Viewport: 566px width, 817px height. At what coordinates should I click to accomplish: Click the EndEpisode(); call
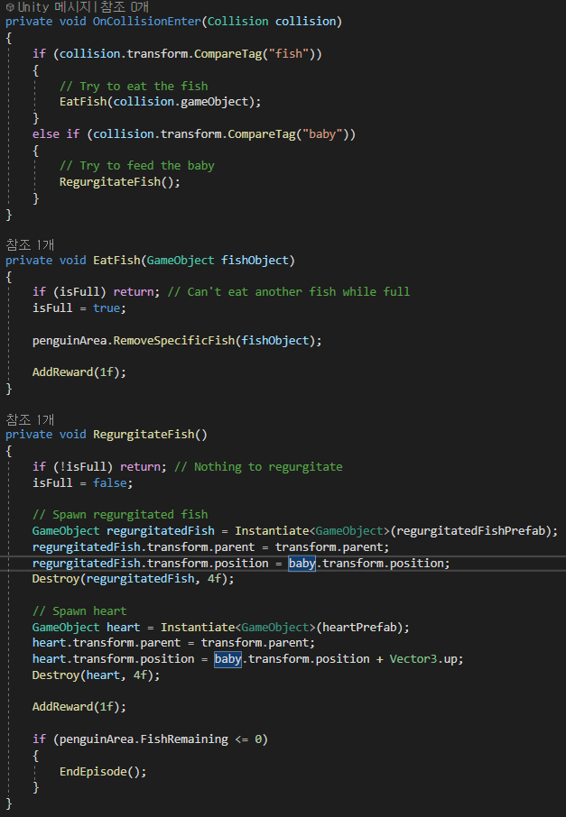pos(103,771)
